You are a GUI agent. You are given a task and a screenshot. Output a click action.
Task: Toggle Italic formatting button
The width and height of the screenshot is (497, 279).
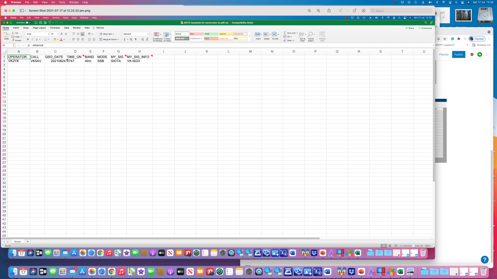tap(32, 39)
